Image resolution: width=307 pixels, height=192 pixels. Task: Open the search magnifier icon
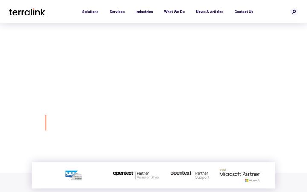[294, 12]
